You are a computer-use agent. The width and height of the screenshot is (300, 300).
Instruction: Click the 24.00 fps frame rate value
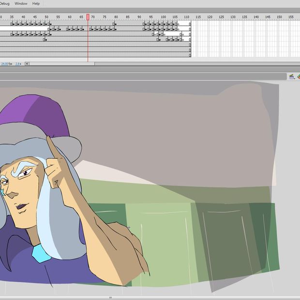tap(6, 64)
